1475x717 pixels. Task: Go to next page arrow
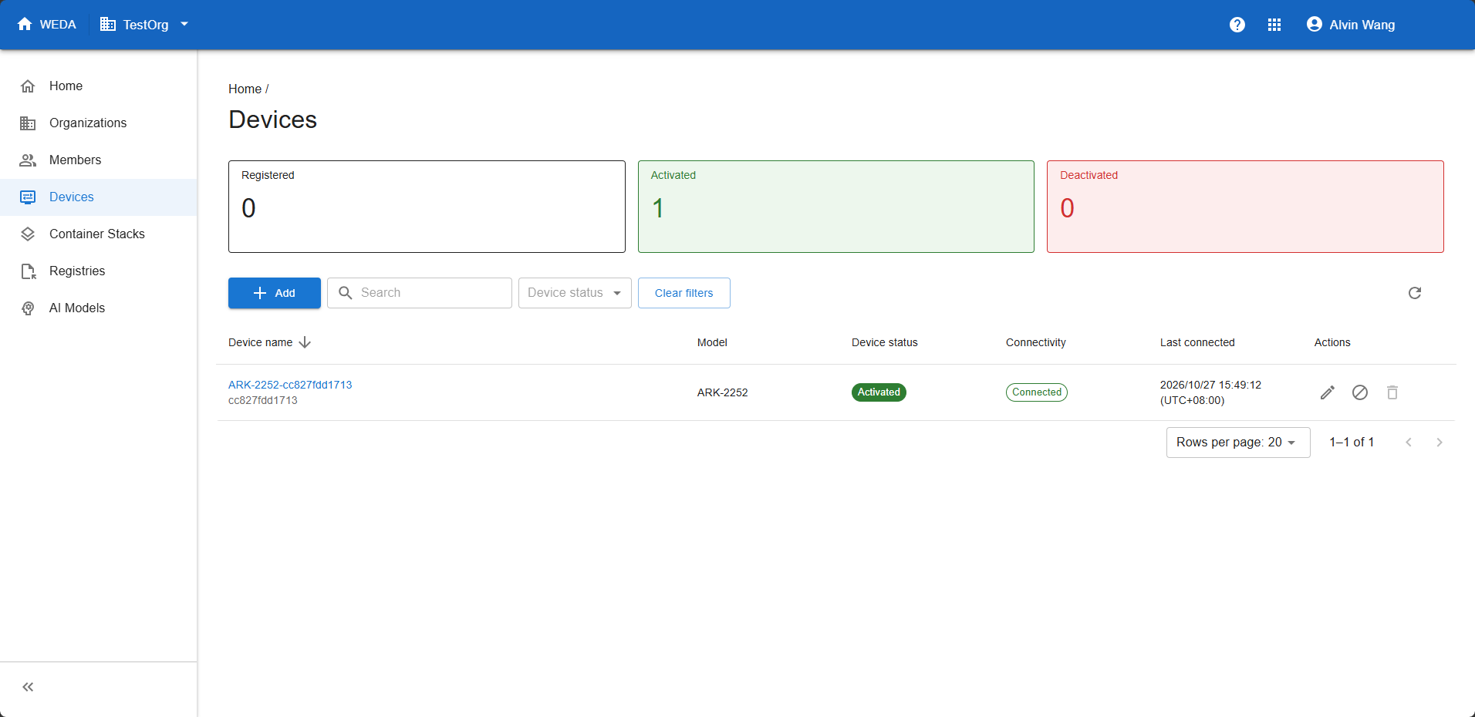click(1440, 443)
